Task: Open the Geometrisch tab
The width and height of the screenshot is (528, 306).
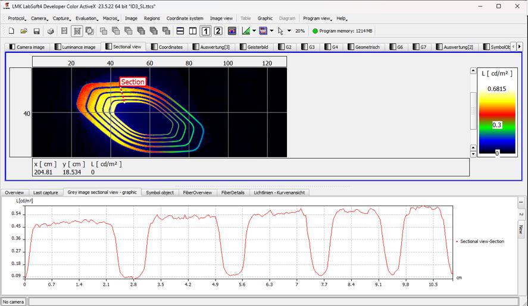Action: (364, 47)
